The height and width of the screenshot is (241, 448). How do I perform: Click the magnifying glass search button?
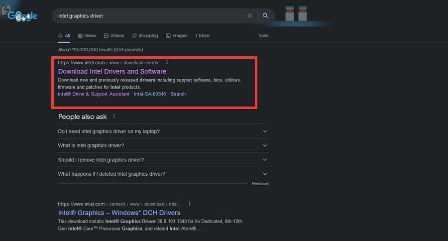pyautogui.click(x=265, y=16)
